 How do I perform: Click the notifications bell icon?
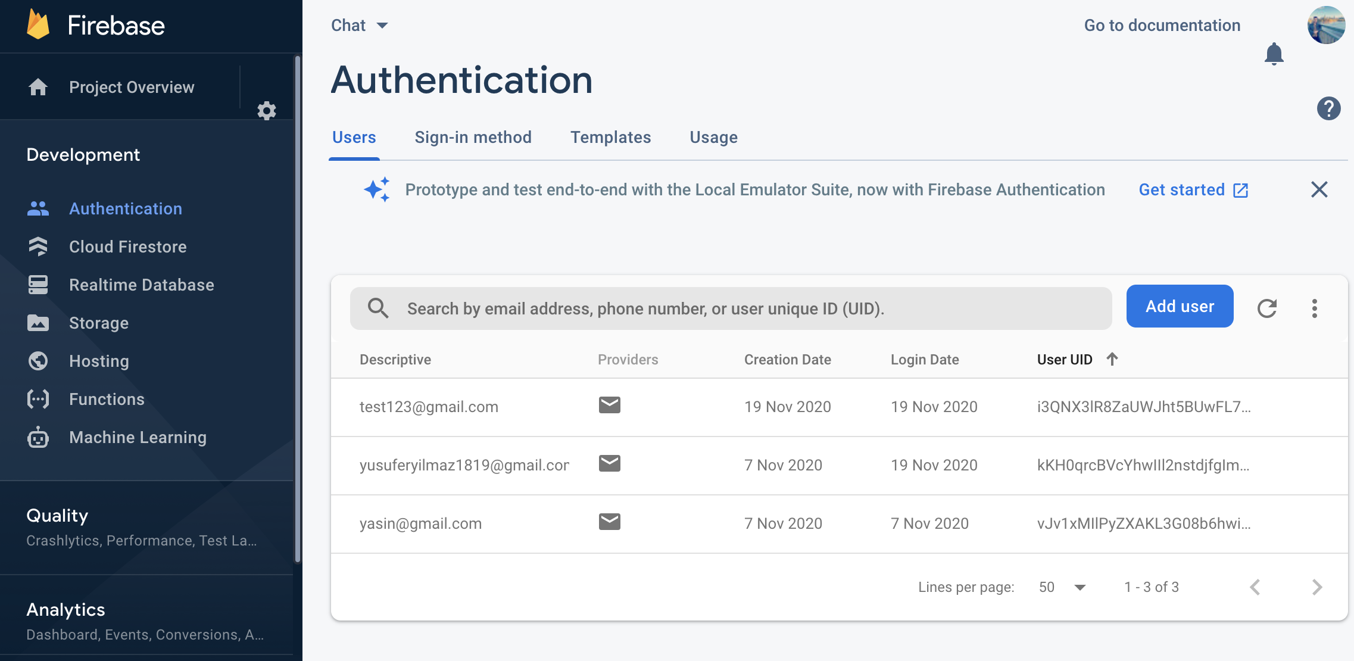tap(1274, 54)
